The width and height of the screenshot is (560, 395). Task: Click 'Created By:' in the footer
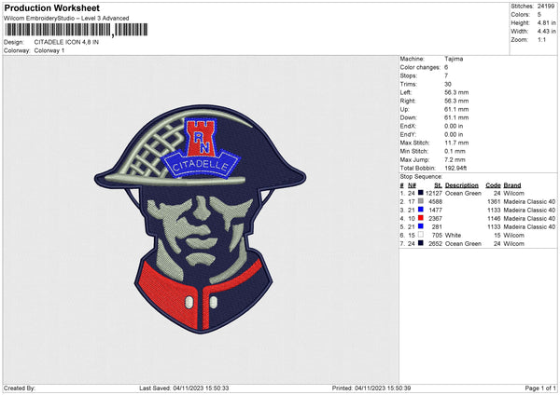click(x=20, y=388)
